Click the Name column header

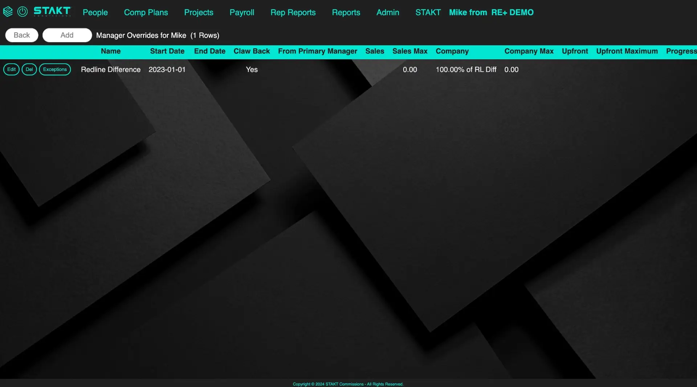[x=111, y=51]
